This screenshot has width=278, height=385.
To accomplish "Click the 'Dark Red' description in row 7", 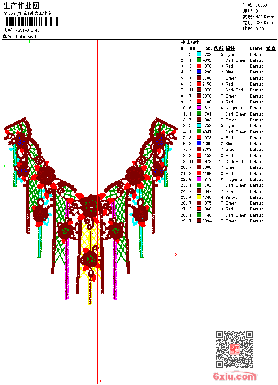I will (234, 90).
